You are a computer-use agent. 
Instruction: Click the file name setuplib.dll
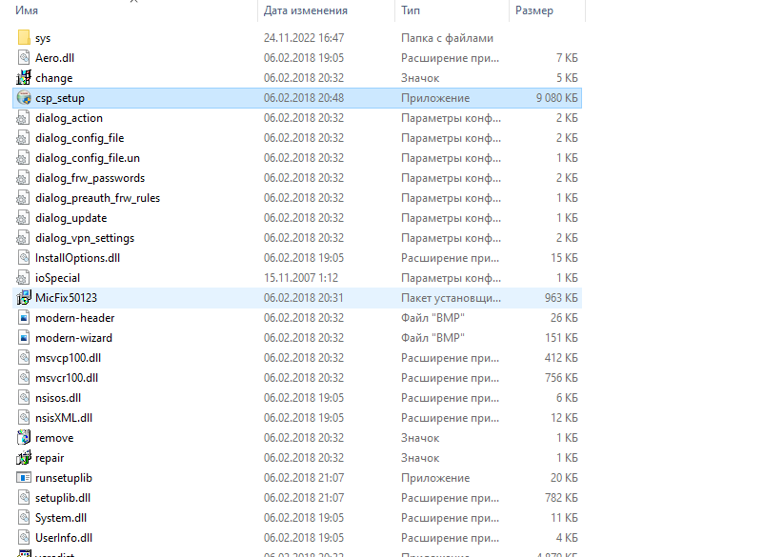pyautogui.click(x=63, y=498)
